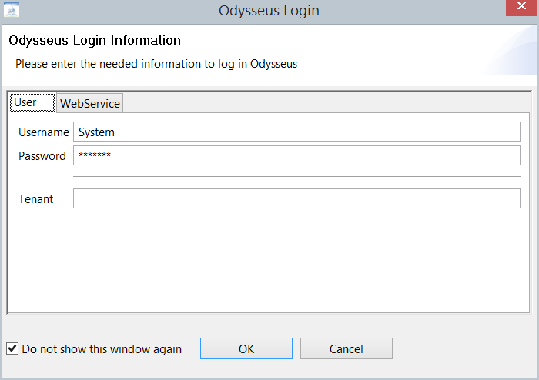Image resolution: width=539 pixels, height=380 pixels.
Task: Click the 'Odysseus Login' title bar text
Action: pos(269,11)
